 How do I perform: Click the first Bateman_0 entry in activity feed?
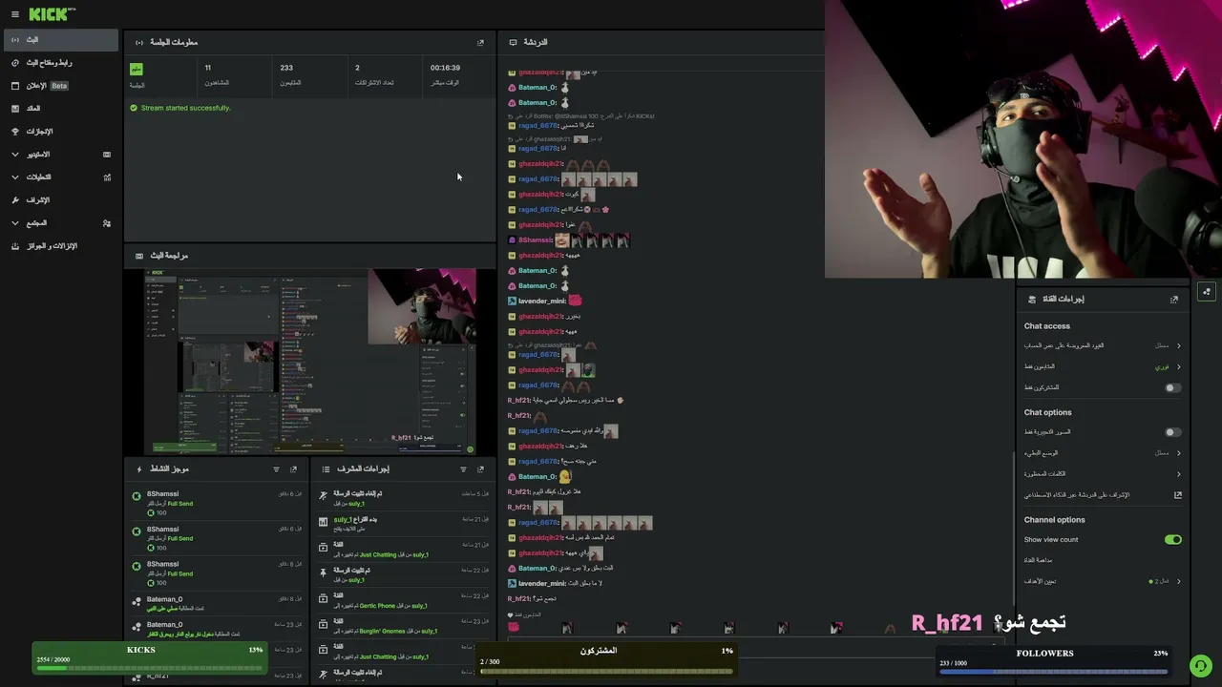218,604
